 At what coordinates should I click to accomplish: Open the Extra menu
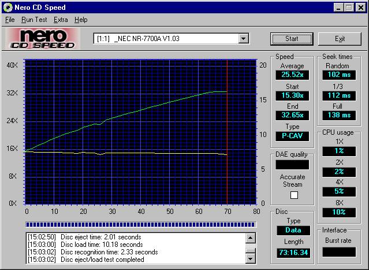(61, 20)
